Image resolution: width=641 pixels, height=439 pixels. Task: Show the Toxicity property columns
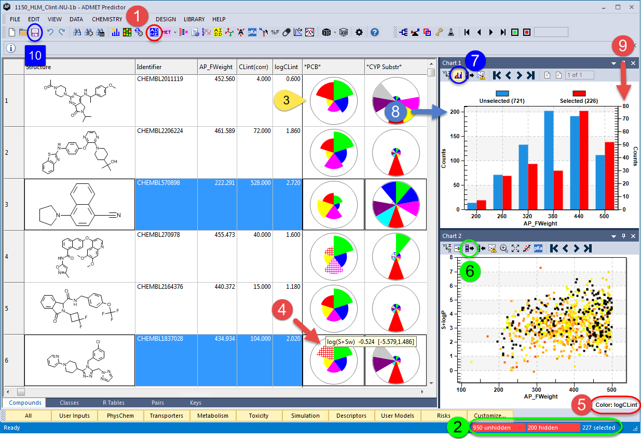click(259, 416)
